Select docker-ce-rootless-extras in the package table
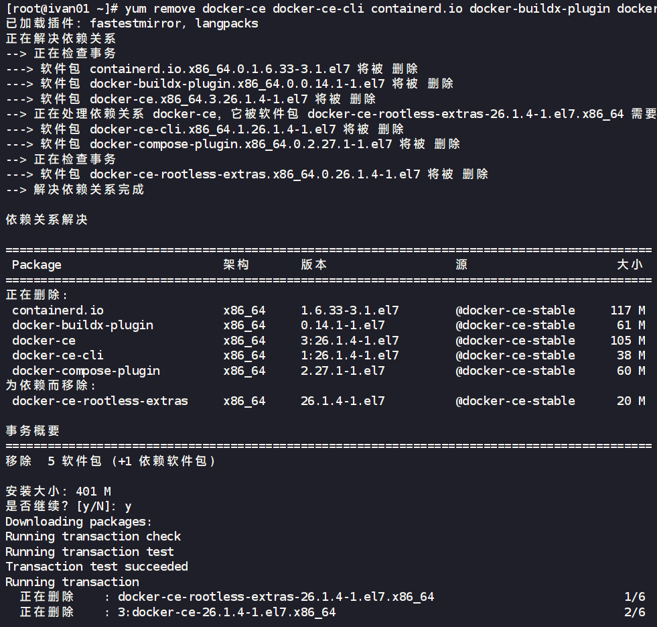The height and width of the screenshot is (627, 657). (100, 401)
